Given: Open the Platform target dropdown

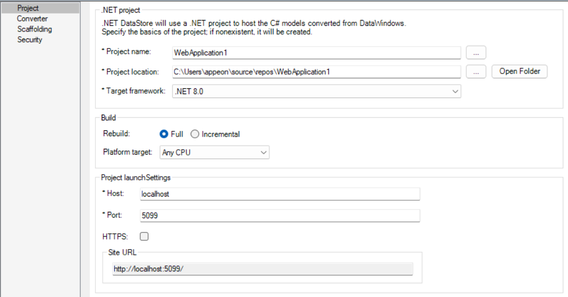Looking at the screenshot, I should (263, 152).
